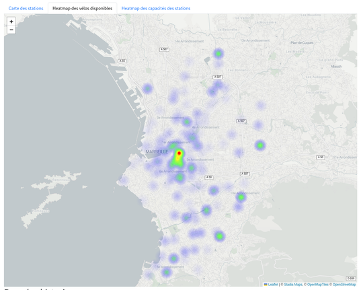Click the 6e Arrondissement label
This screenshot has width=359, height=290.
pyautogui.click(x=173, y=172)
